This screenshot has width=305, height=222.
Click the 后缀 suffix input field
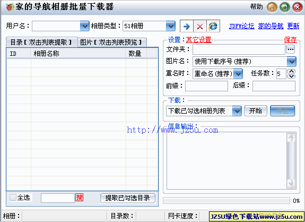pyautogui.click(x=274, y=86)
